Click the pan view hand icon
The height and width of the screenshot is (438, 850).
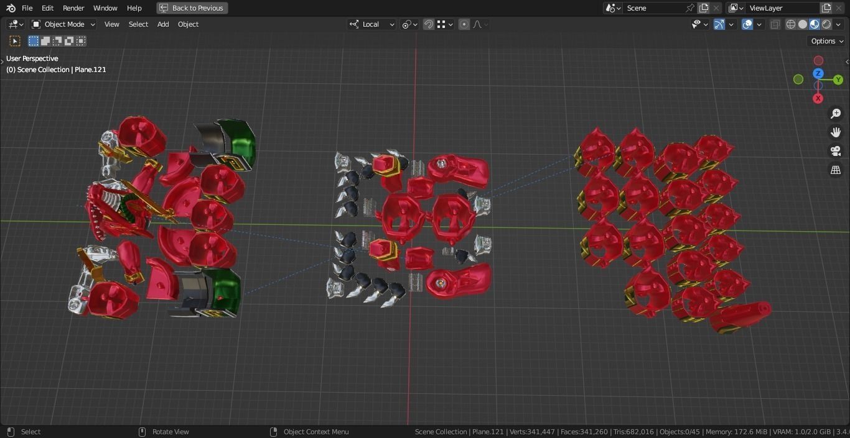(x=836, y=132)
